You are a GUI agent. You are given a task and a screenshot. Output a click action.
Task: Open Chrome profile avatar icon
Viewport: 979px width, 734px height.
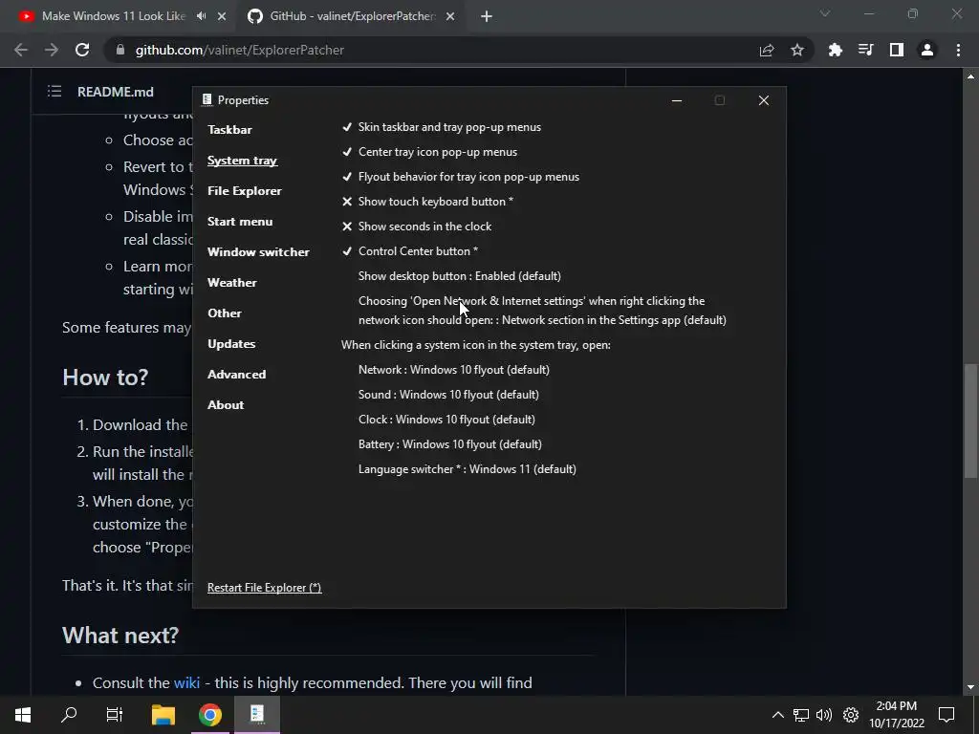pyautogui.click(x=927, y=50)
